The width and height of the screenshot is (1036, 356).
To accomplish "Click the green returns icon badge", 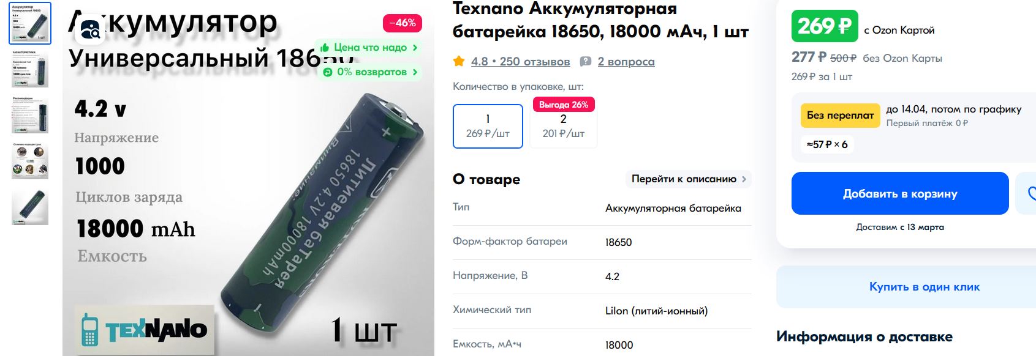I will pos(328,72).
